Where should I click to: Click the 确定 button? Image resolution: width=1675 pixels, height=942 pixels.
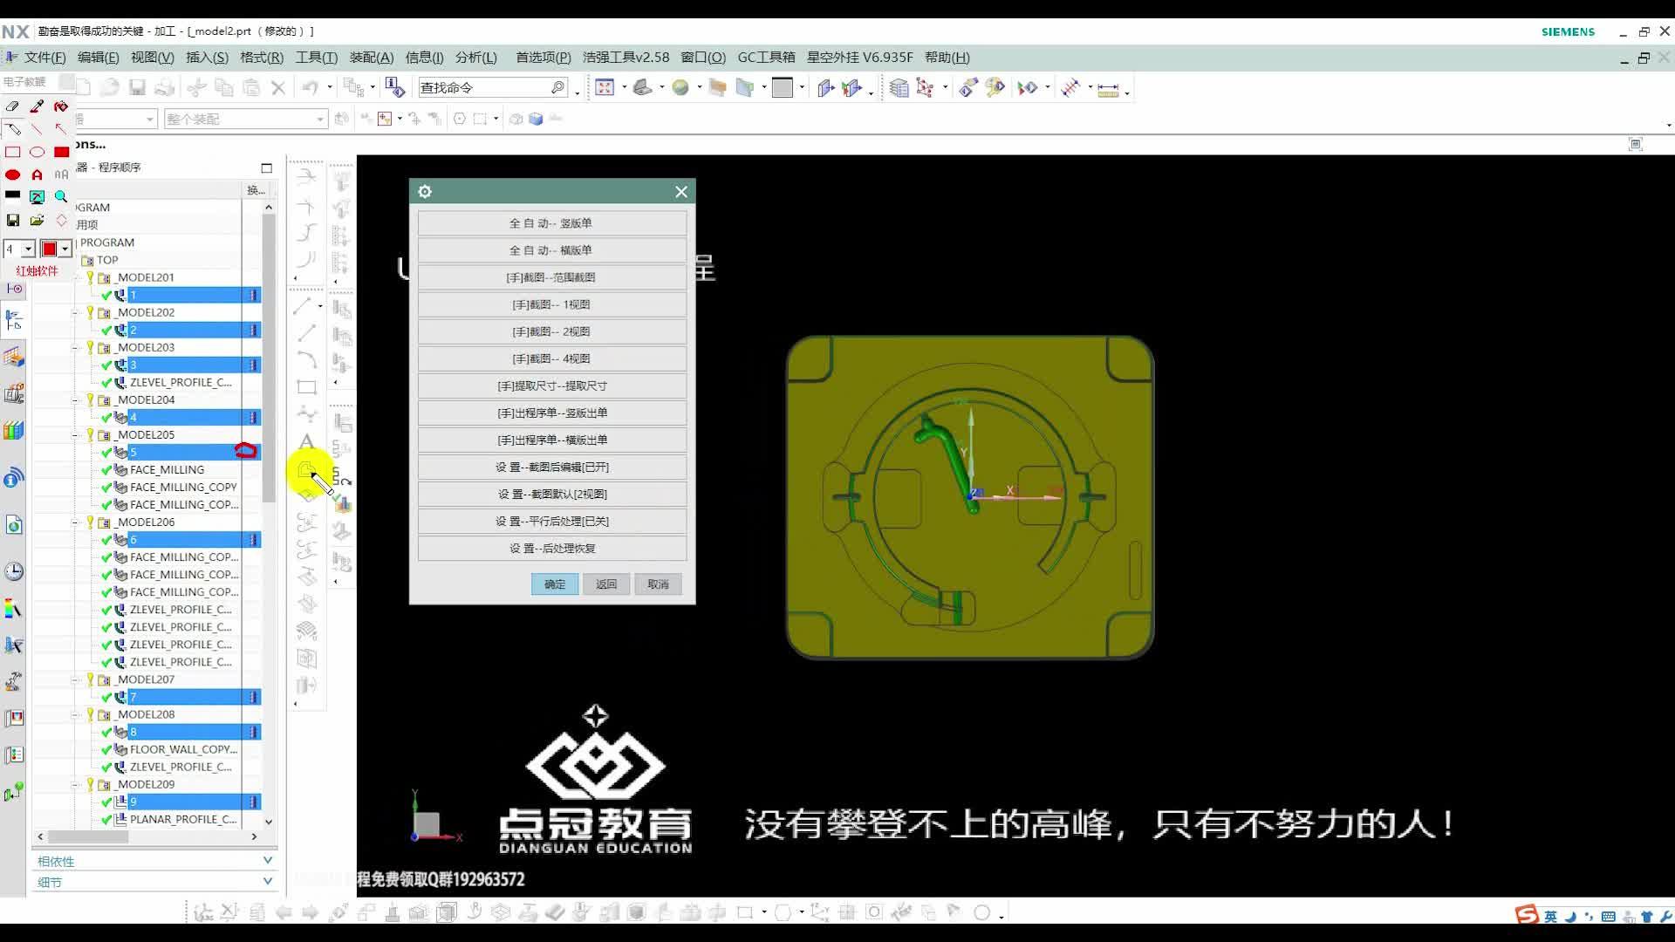[x=555, y=584]
